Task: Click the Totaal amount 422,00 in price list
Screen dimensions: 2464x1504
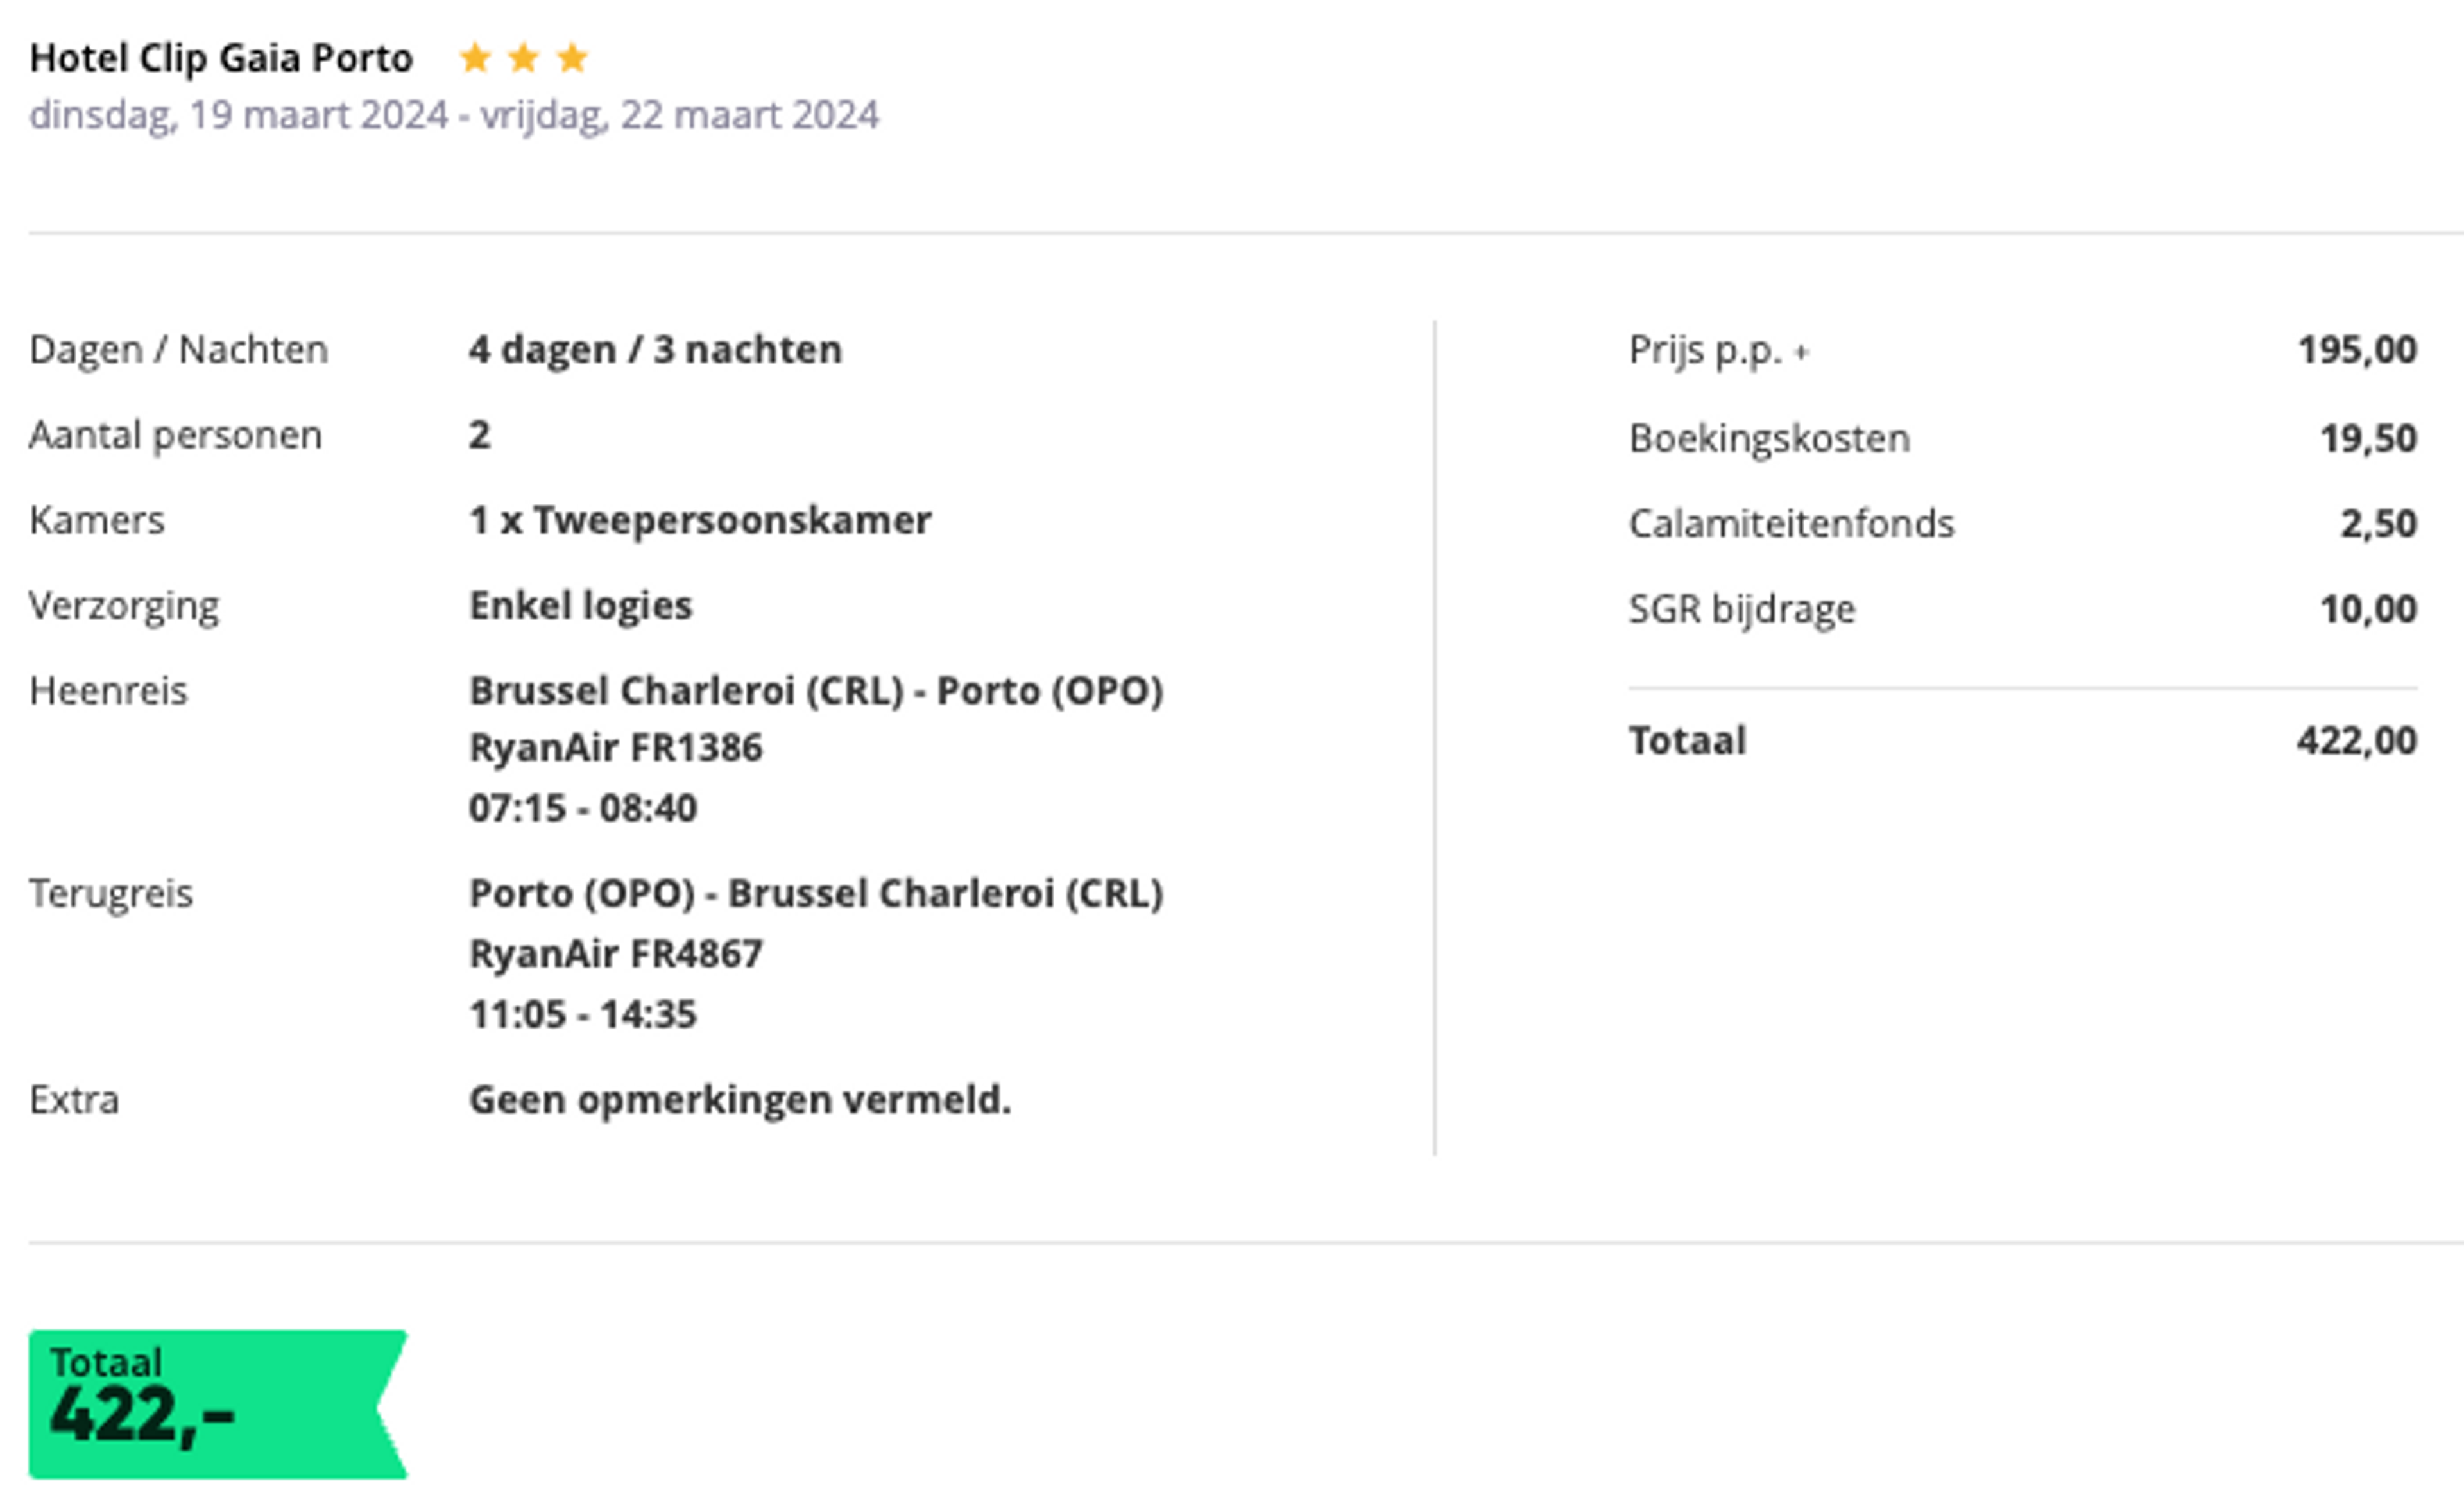Action: [2357, 741]
